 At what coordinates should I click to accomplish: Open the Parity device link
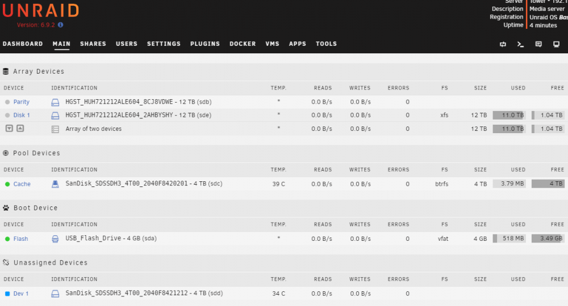tap(22, 102)
